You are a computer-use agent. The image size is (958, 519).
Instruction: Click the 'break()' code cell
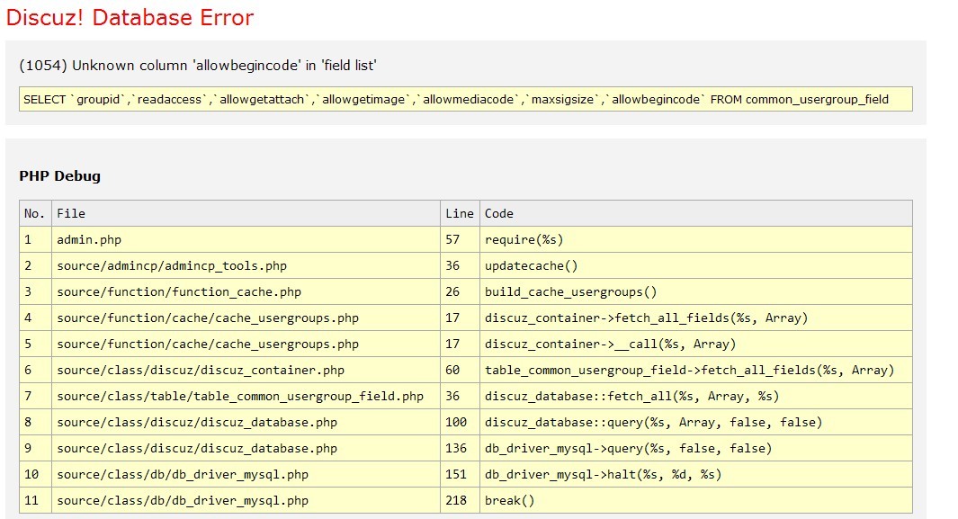tap(696, 501)
